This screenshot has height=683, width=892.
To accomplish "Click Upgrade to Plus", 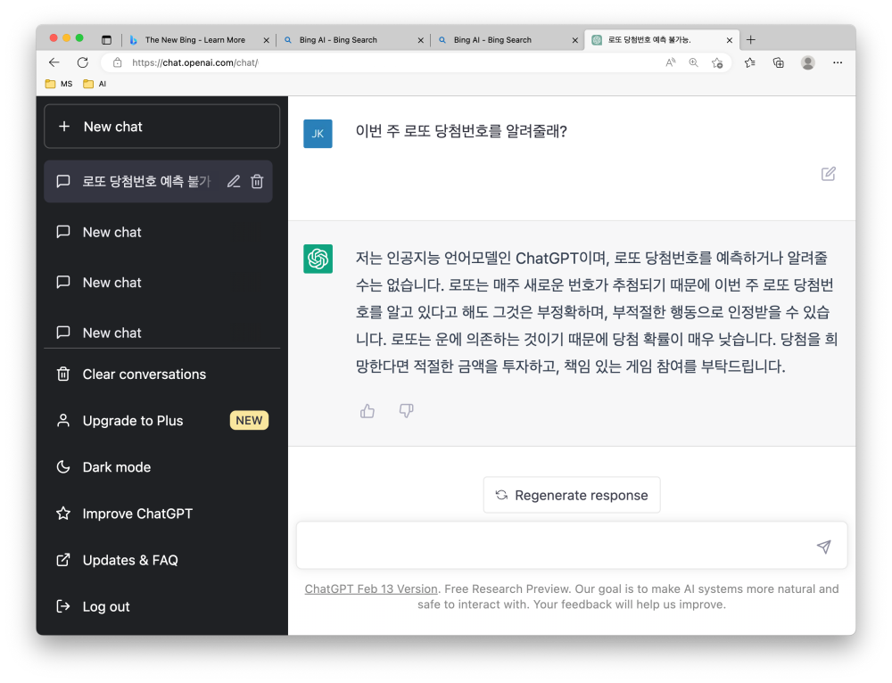I will coord(161,421).
